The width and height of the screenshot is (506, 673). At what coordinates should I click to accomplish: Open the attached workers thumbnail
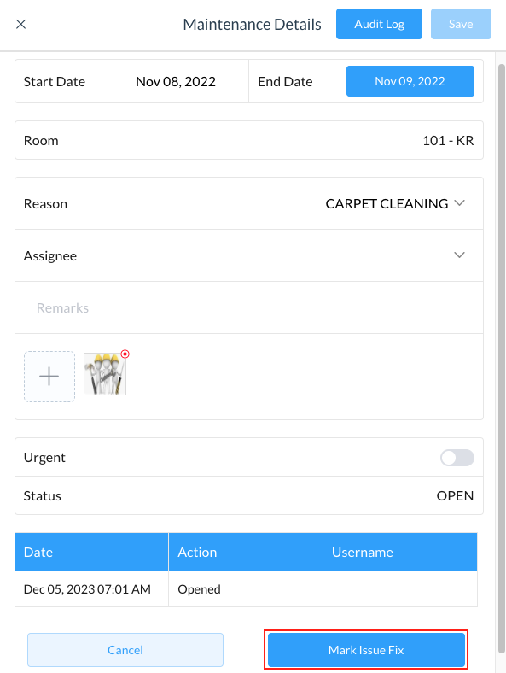pyautogui.click(x=105, y=374)
